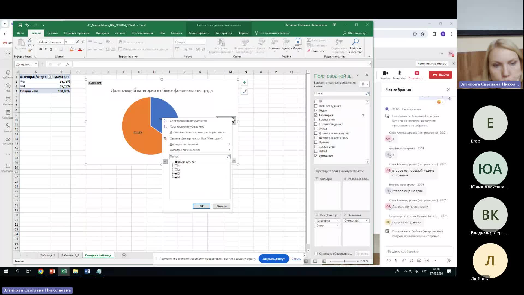This screenshot has height=295, width=524.
Task: Uncheck category 3 in the filter list
Action: coord(176,173)
